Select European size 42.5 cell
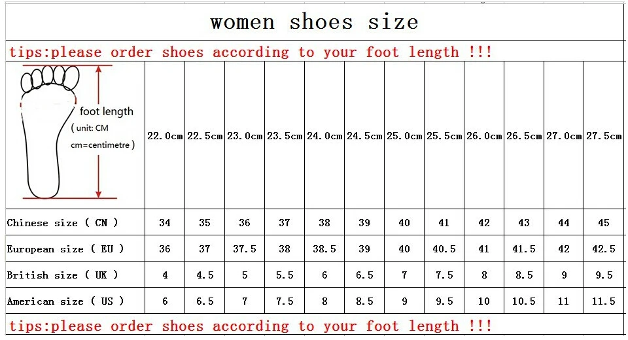 point(604,248)
